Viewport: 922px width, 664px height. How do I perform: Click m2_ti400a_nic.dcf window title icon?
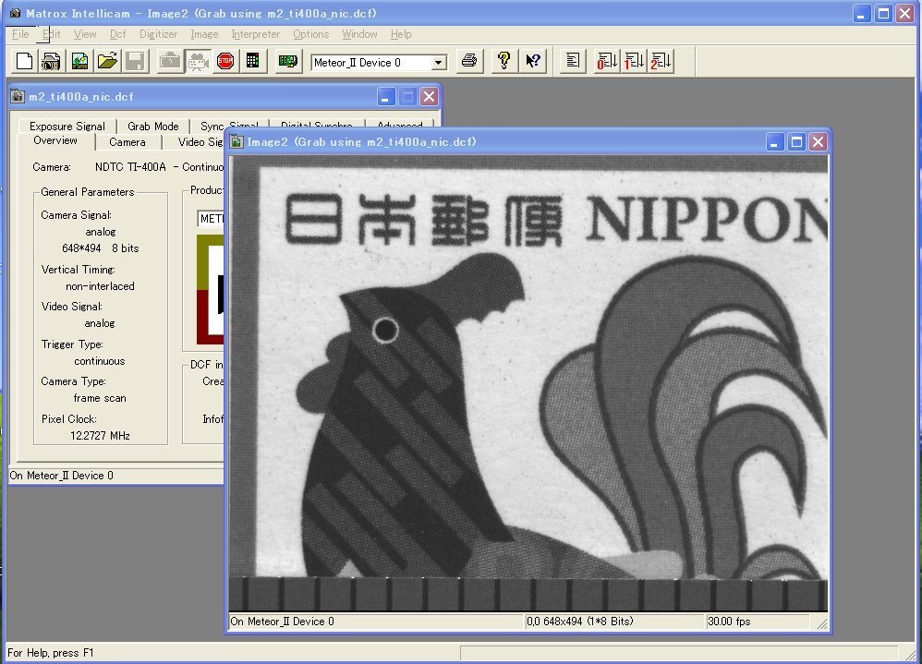pos(18,96)
